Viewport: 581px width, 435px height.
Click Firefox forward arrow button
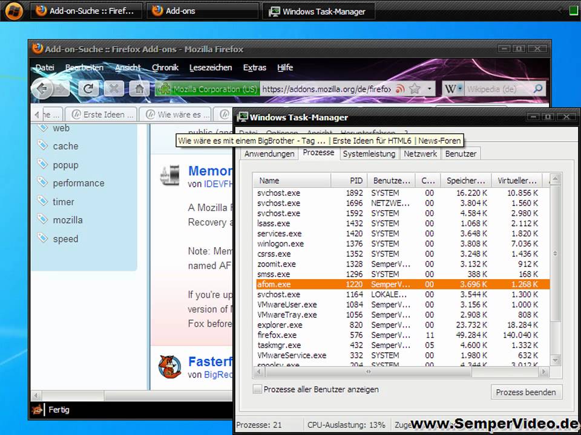62,89
